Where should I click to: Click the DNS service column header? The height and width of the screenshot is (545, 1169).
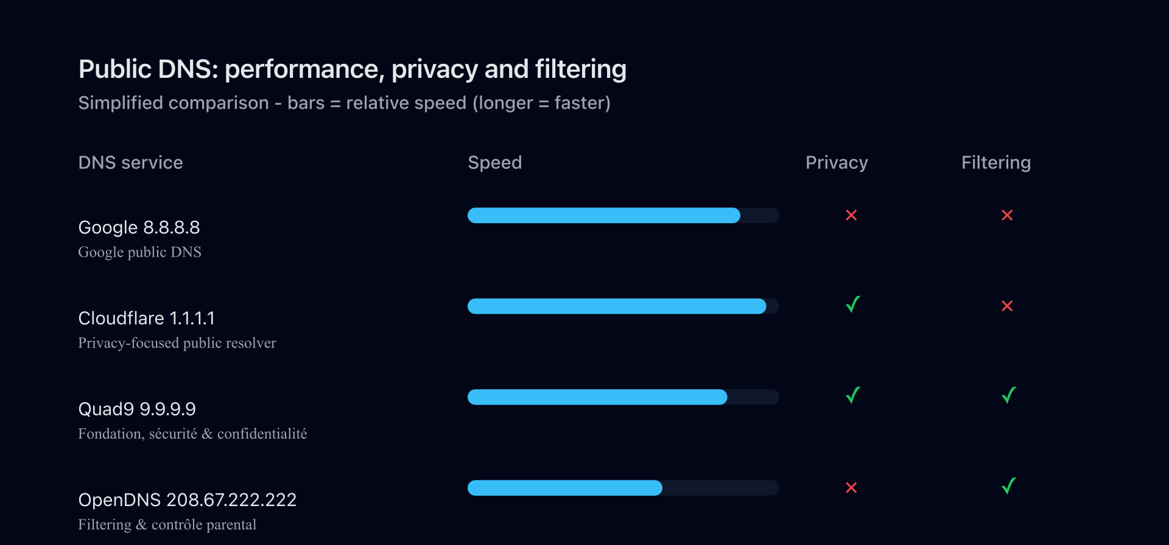pyautogui.click(x=130, y=162)
